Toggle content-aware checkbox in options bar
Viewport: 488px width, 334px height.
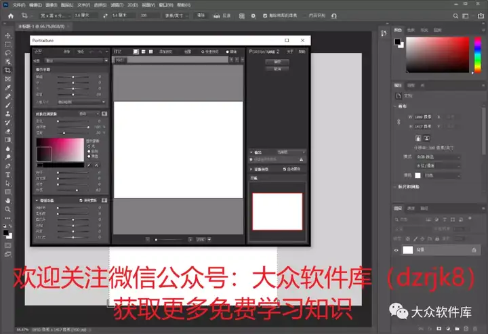(x=305, y=16)
